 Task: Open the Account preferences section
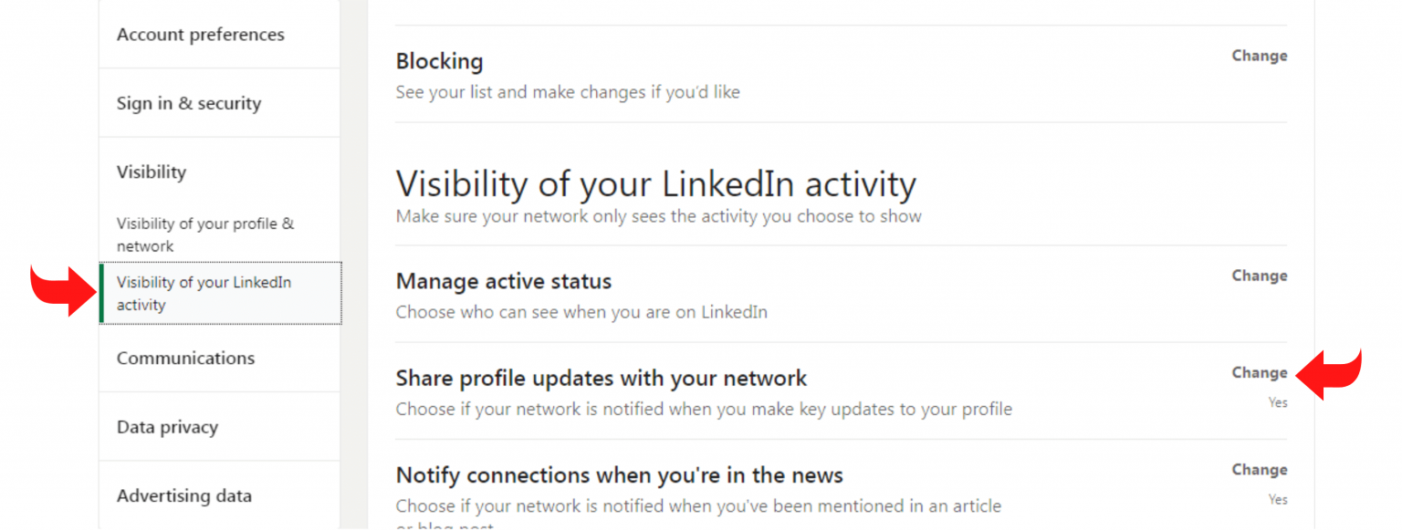point(200,34)
